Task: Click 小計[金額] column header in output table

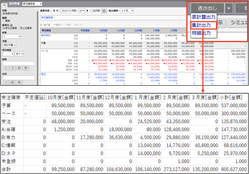Action: tap(231, 97)
